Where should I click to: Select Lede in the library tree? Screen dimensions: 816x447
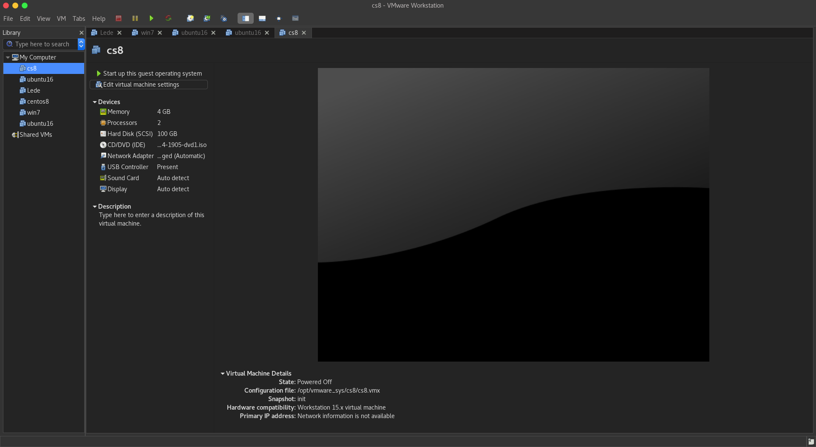tap(44, 91)
